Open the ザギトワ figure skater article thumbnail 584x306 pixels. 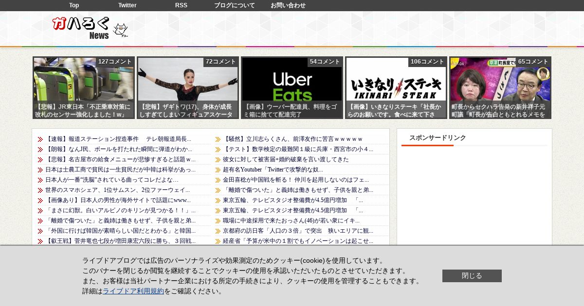click(x=188, y=87)
